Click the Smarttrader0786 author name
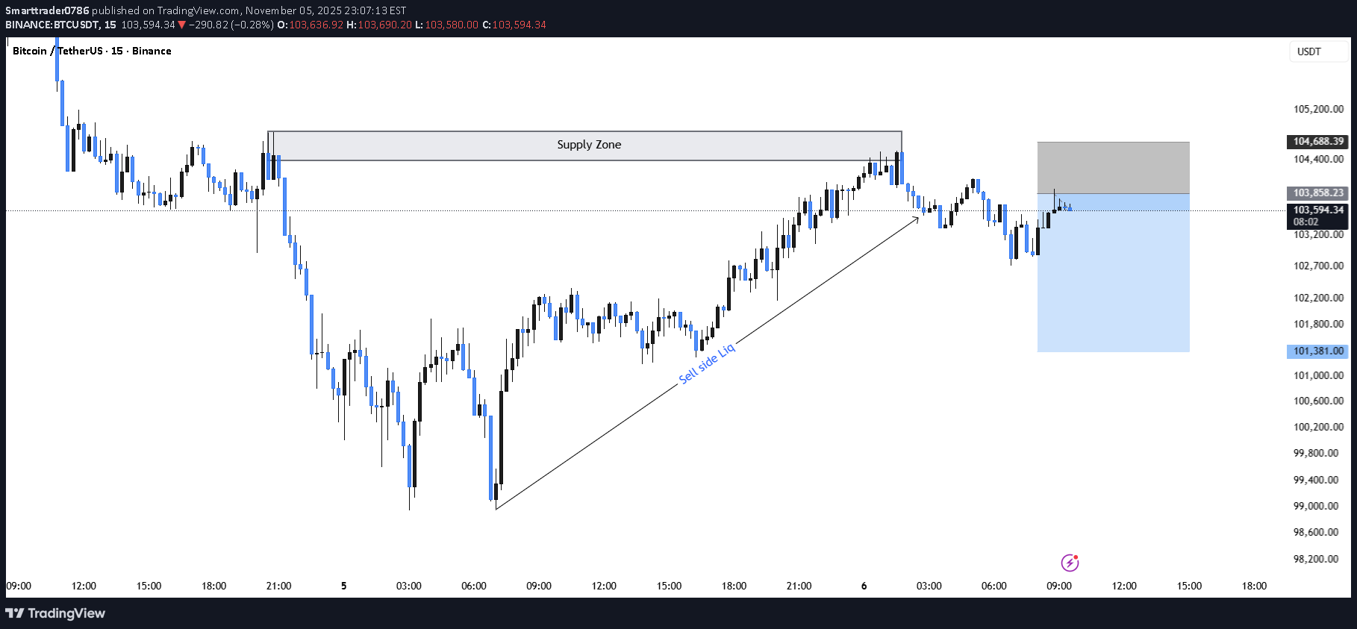The width and height of the screenshot is (1357, 629). pos(47,10)
